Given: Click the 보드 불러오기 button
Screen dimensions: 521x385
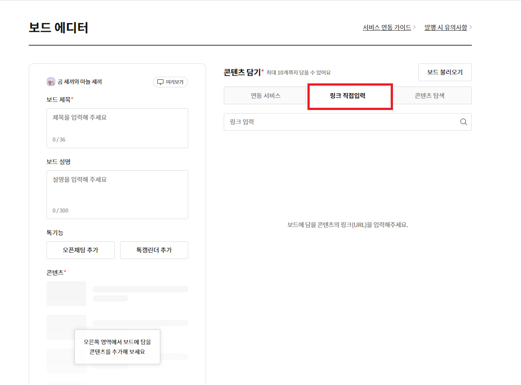Looking at the screenshot, I should [x=445, y=72].
